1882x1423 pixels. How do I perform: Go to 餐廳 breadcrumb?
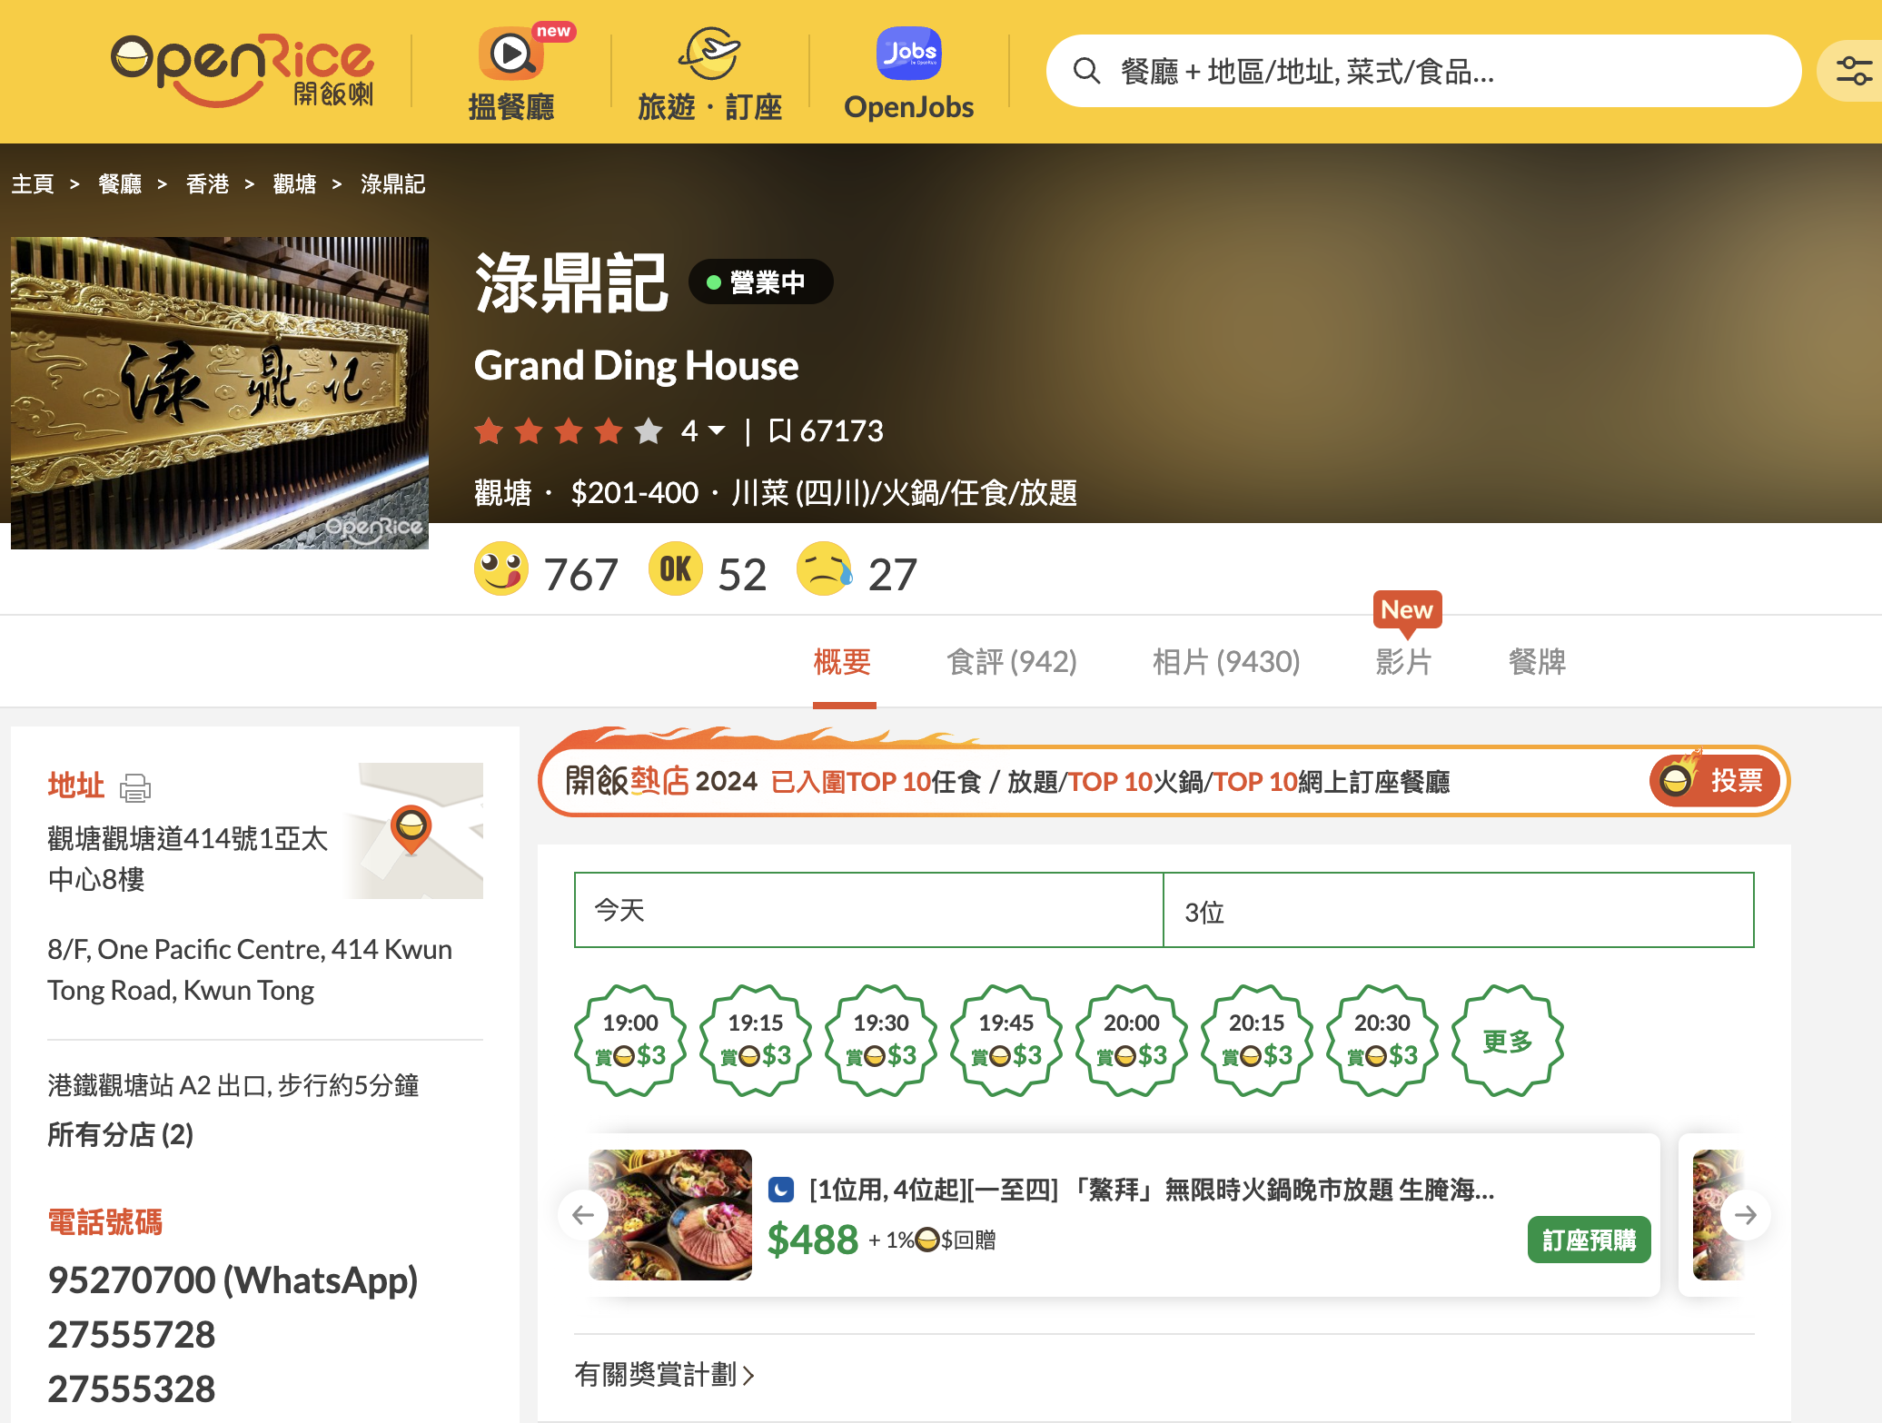[120, 184]
